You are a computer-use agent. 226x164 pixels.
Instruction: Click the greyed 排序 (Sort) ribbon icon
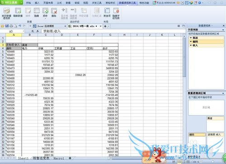(x=28, y=10)
